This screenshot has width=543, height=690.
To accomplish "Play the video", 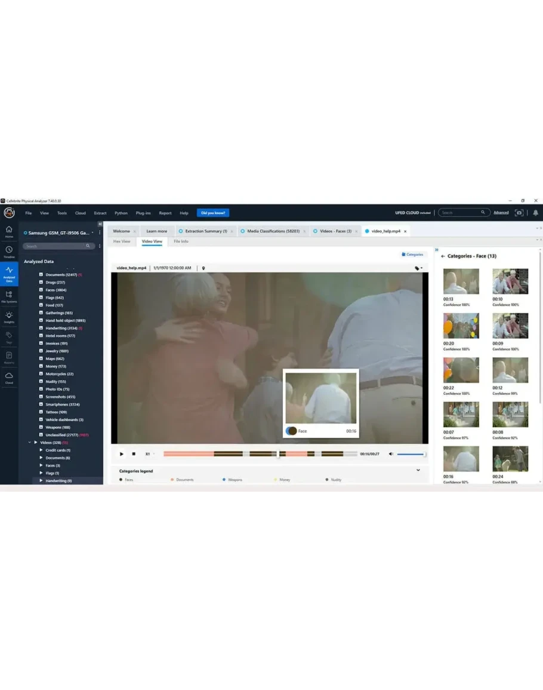I will 122,454.
